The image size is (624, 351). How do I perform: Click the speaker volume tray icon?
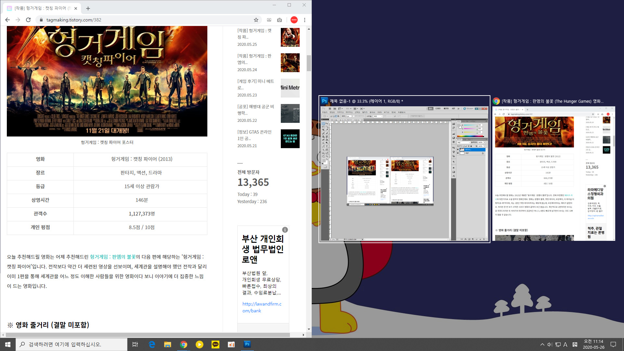(550, 344)
